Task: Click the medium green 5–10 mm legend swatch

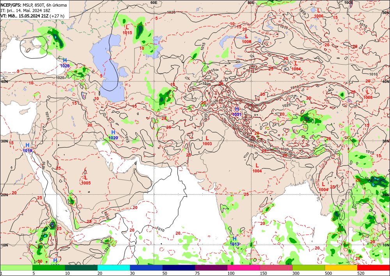Action: (x=49, y=268)
